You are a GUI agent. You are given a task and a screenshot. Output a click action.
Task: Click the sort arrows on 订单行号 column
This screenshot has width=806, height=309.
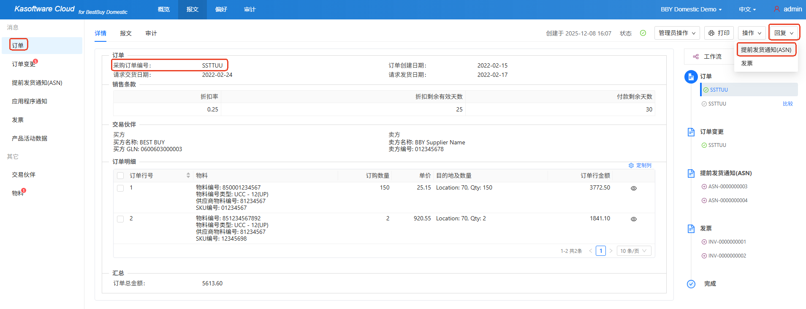pyautogui.click(x=188, y=176)
